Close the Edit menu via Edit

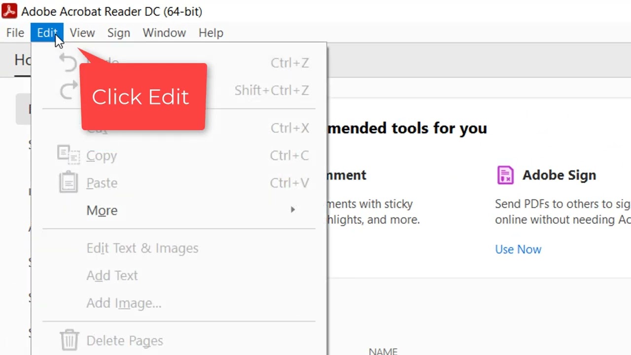47,33
